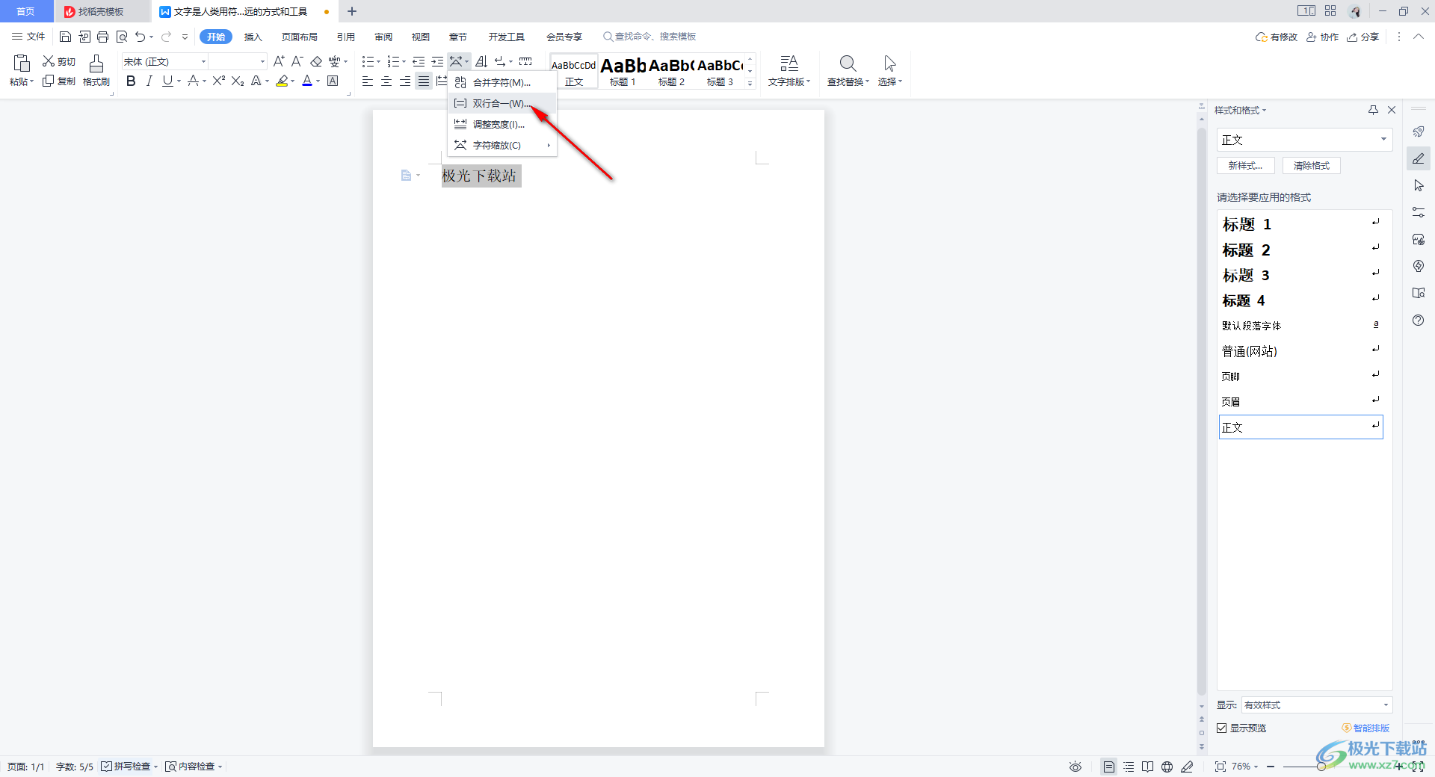Screen dimensions: 1435x777
Task: Click the 分享 share button
Action: click(x=1363, y=37)
